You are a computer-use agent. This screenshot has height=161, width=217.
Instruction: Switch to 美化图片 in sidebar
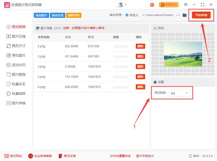coord(16,56)
